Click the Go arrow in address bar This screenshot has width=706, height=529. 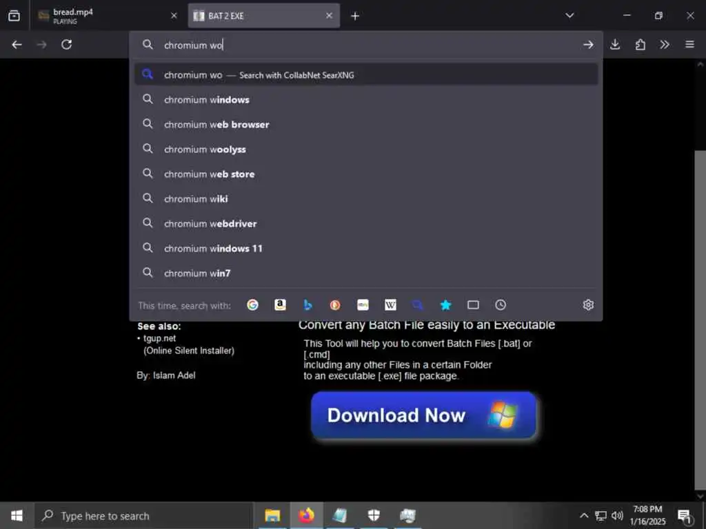coord(588,45)
